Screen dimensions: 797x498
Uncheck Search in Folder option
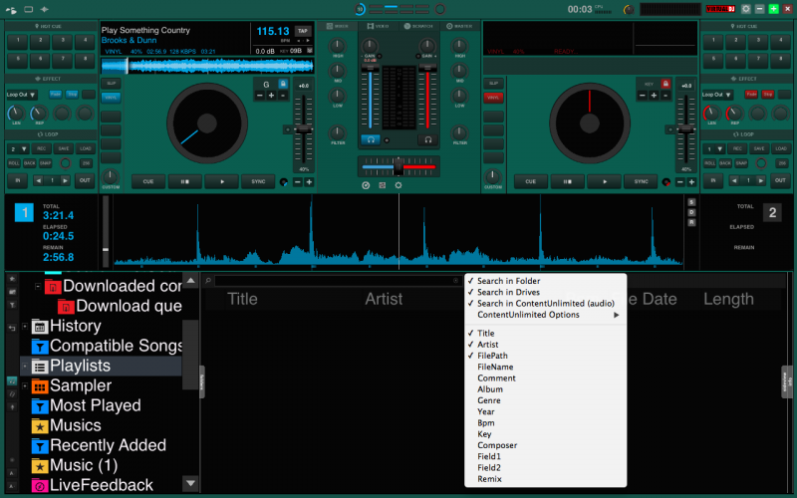tap(508, 281)
